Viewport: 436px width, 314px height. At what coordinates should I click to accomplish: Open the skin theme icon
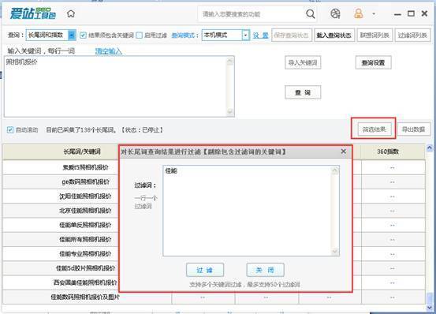click(x=335, y=13)
